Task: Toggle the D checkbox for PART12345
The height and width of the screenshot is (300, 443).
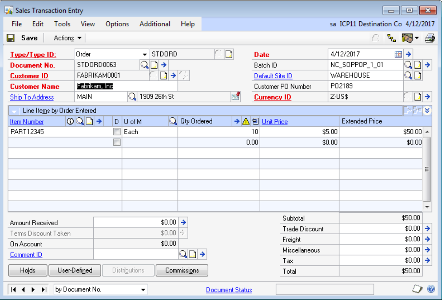Action: [117, 132]
